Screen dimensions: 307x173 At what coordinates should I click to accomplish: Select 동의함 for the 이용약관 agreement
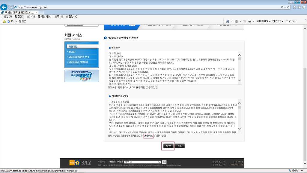(x=137, y=87)
